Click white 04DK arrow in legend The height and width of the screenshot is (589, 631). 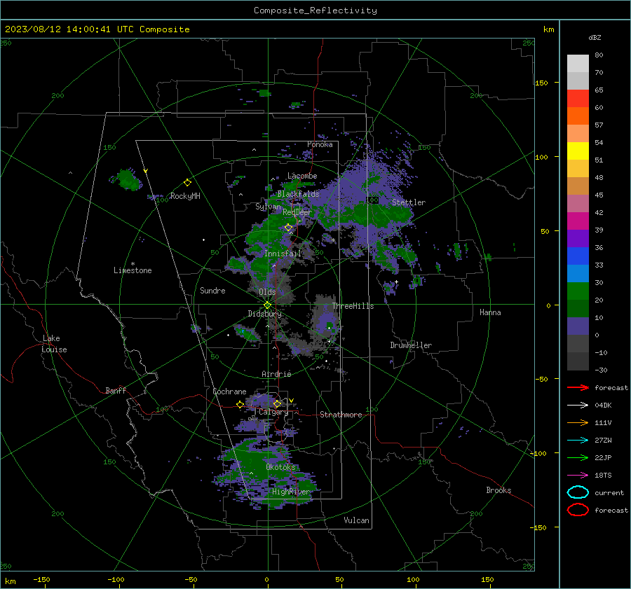pos(578,405)
